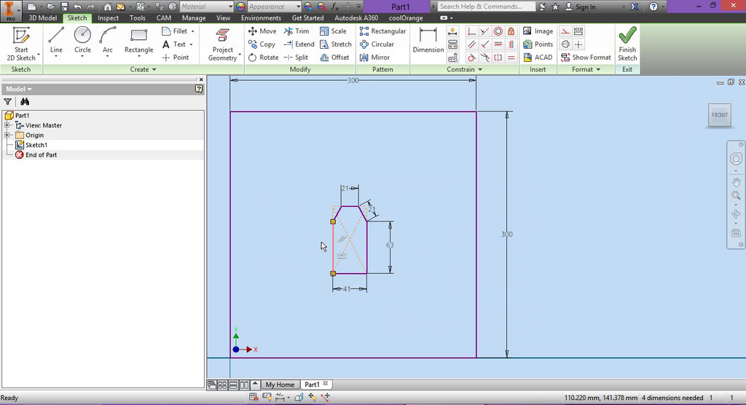Open the Environments ribbon tab

[261, 18]
